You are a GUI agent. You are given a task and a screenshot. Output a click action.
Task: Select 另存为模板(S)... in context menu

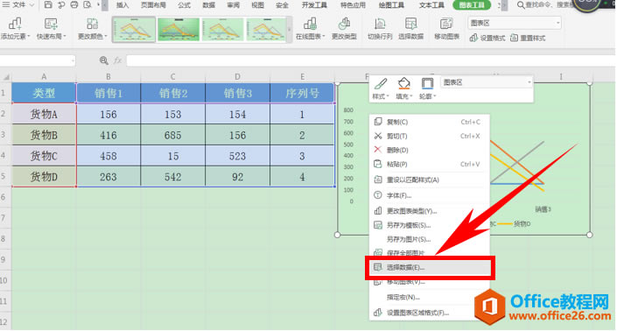(x=430, y=226)
